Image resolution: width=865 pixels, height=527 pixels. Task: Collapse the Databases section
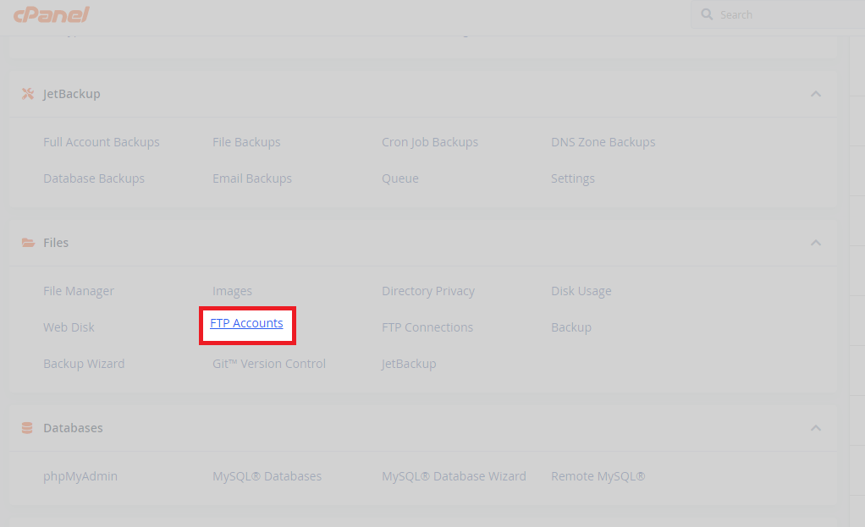coord(815,428)
